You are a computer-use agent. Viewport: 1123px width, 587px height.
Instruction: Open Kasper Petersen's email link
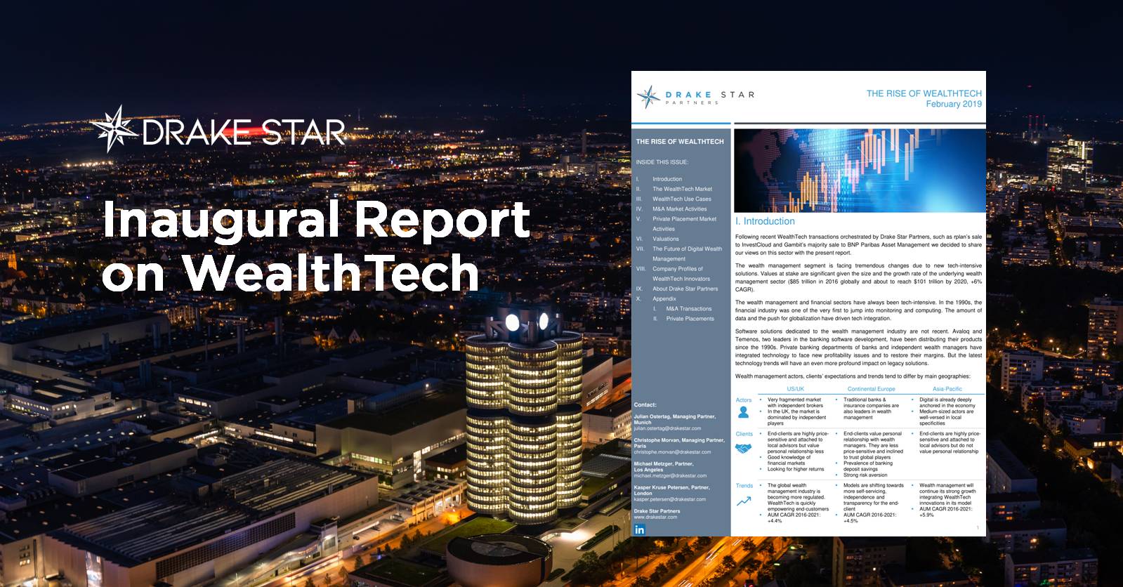[x=669, y=499]
